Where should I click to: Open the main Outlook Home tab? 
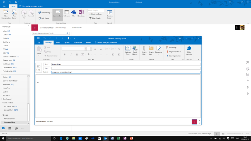coord(13,6)
